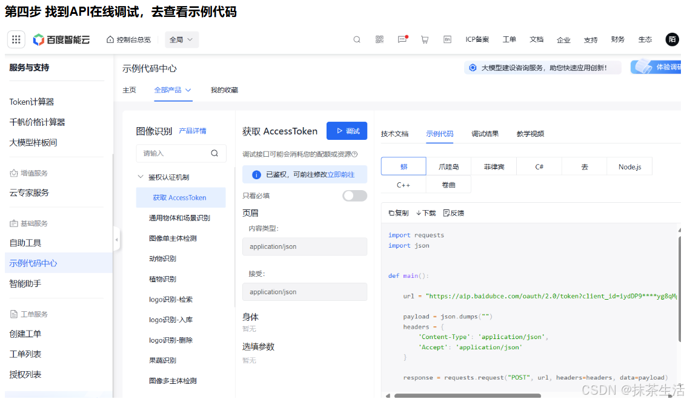
Task: Open 生态 in top navigation
Action: (x=645, y=39)
